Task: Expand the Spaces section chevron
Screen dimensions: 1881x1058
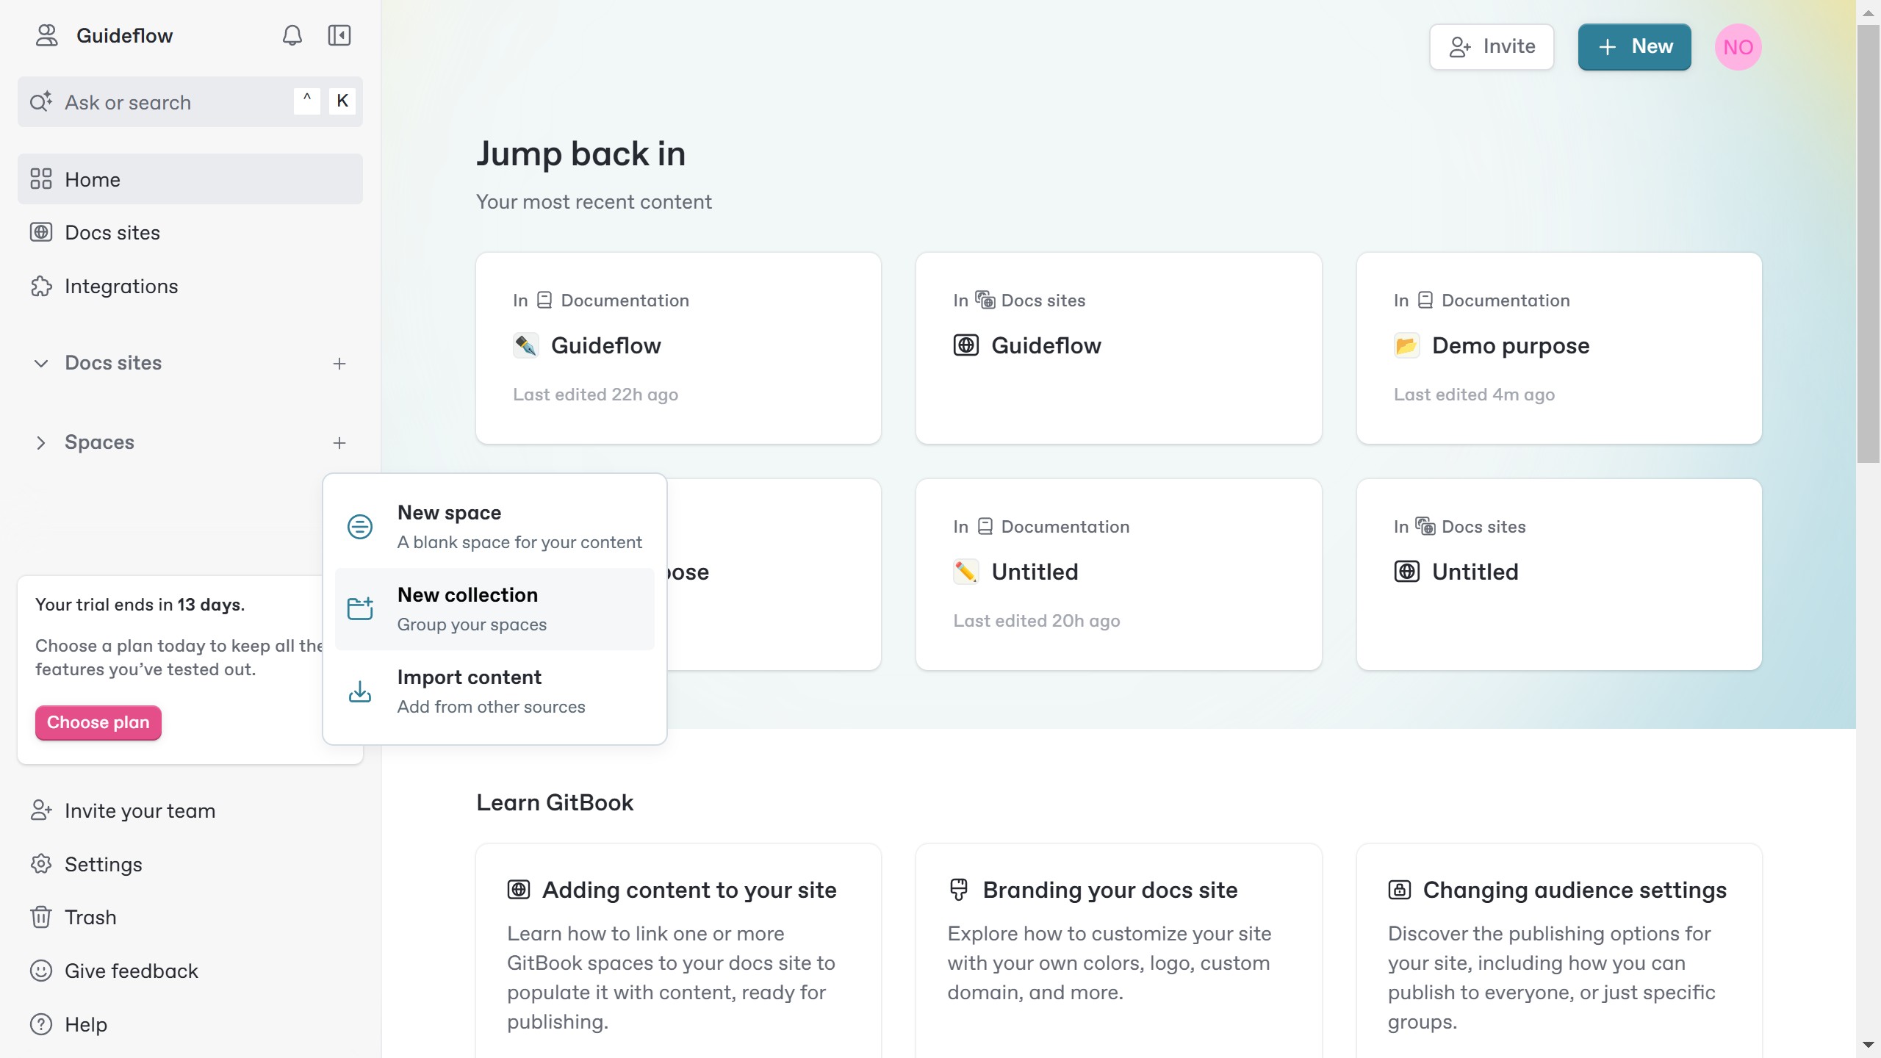Action: click(x=41, y=442)
